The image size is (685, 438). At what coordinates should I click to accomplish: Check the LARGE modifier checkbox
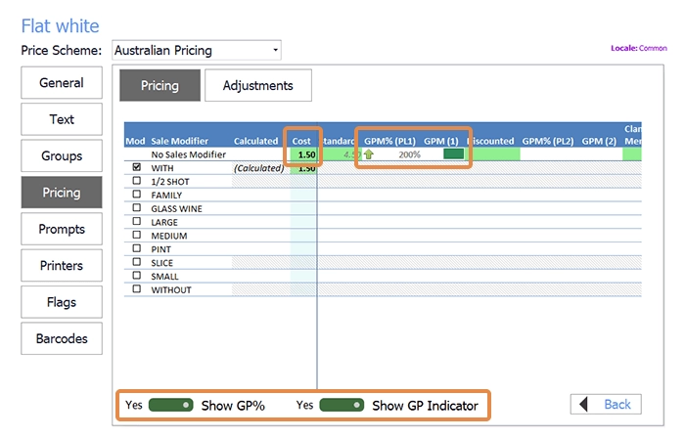tap(137, 222)
